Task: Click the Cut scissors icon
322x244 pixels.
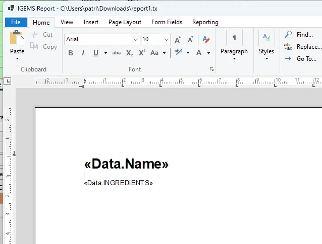Action: 34,34
